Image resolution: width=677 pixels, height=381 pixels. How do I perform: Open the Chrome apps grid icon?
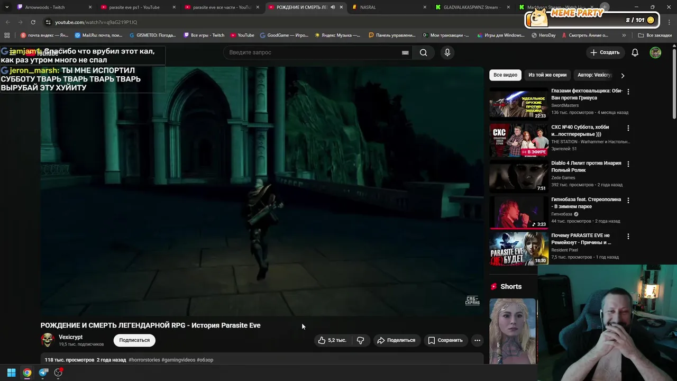click(7, 35)
